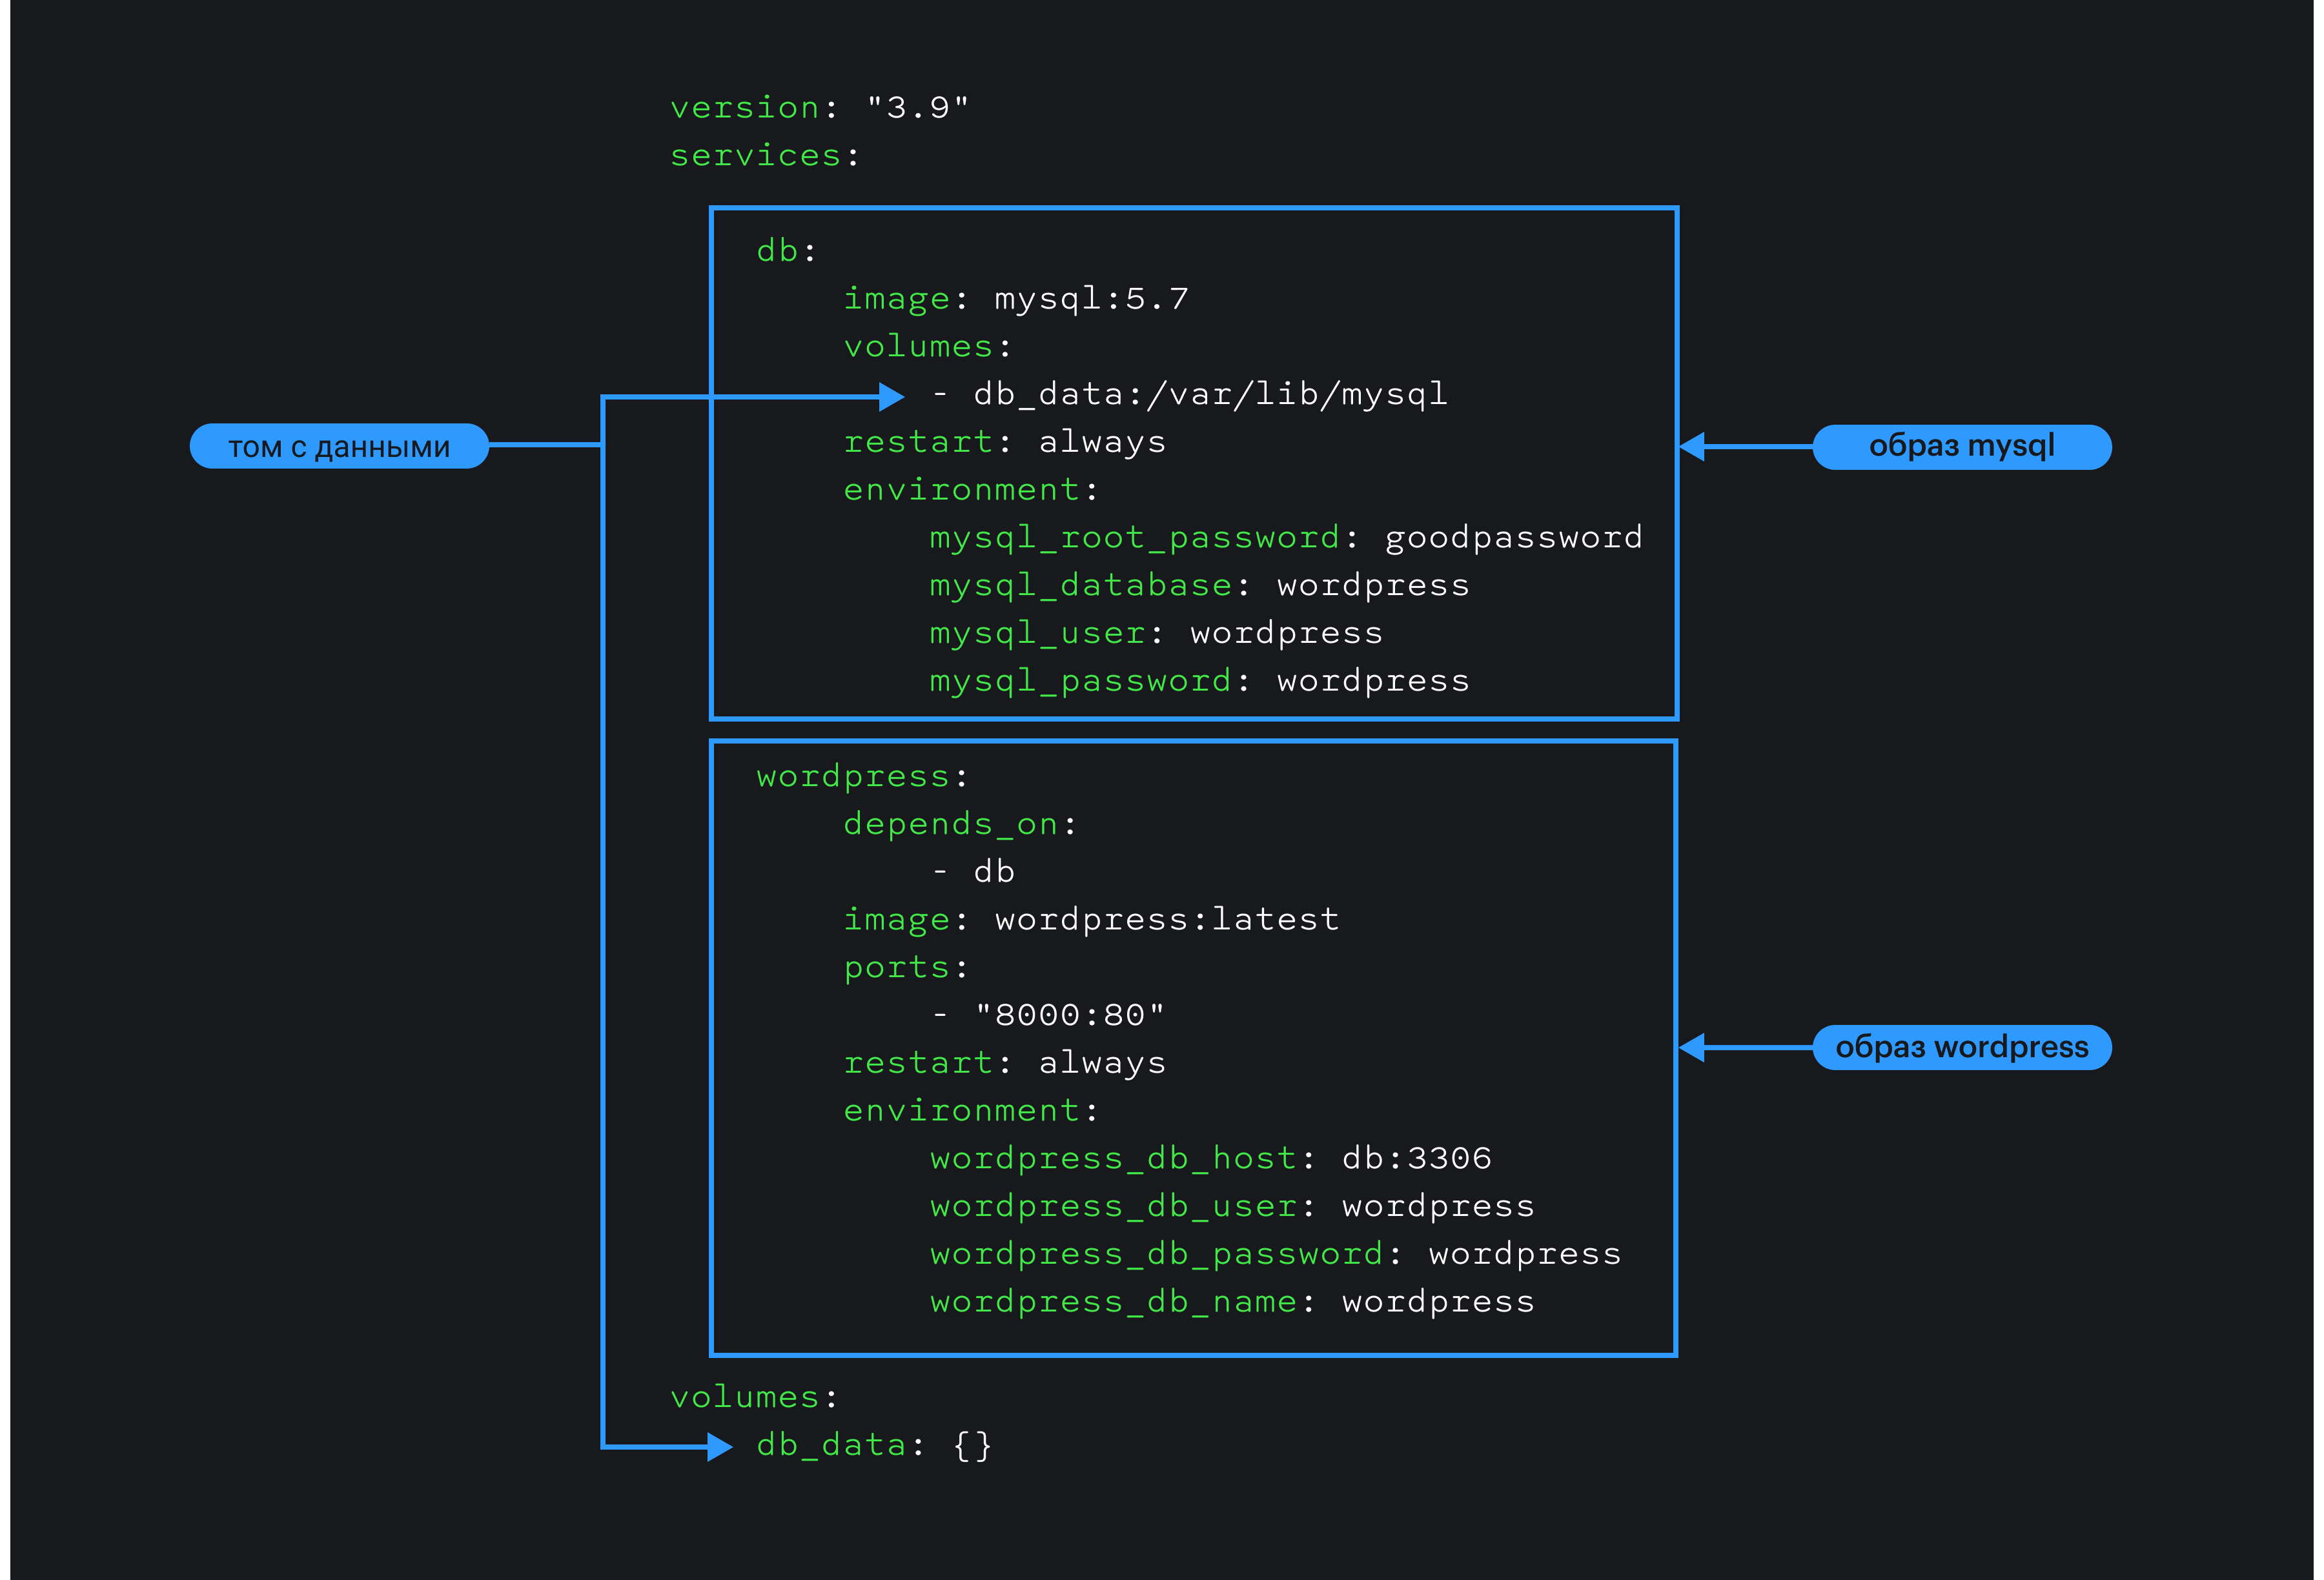Viewport: 2324px width, 1580px height.
Task: Select the mysql_root_password: goodpassword line
Action: tap(1286, 538)
